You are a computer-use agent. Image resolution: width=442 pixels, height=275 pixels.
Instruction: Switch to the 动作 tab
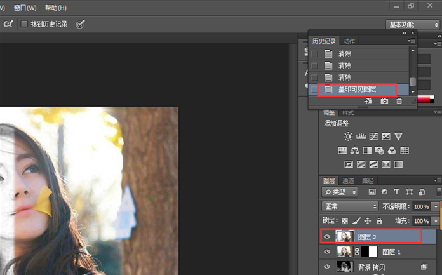click(349, 41)
